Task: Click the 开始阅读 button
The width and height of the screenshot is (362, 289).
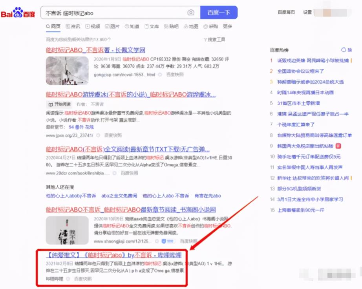Action: tap(59, 104)
